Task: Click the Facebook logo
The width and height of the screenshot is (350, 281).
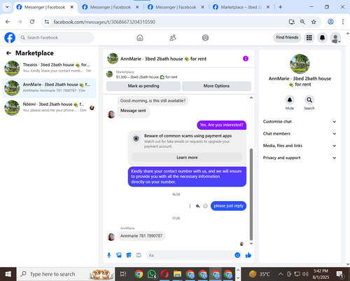Action: click(x=10, y=38)
